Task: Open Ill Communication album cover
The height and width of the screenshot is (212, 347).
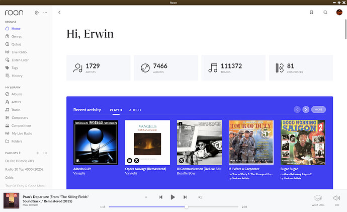Action: [199, 143]
